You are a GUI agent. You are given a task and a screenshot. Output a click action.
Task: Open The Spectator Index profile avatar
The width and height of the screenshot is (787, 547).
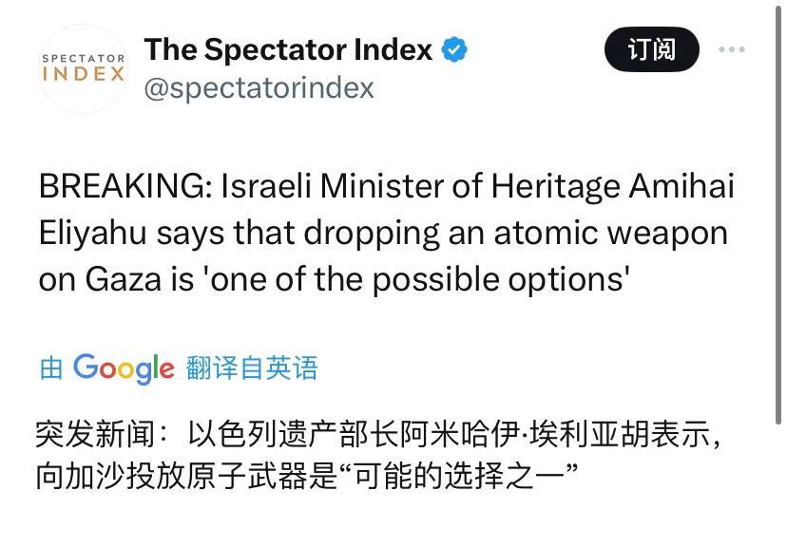pos(84,68)
